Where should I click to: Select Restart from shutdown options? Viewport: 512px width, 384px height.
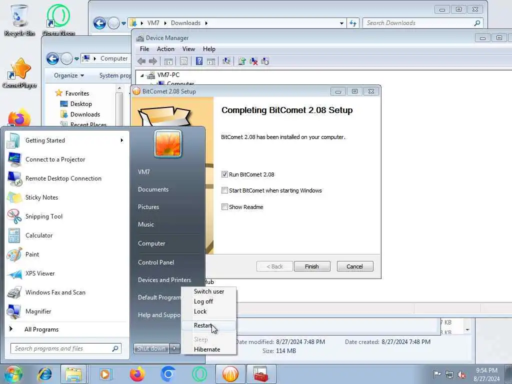coord(208,325)
